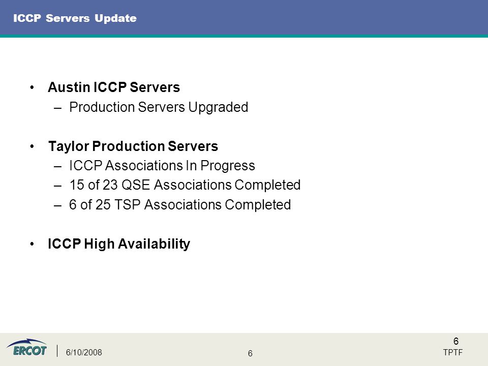Click bullet point beside Austin ICCP Servers
This screenshot has height=366, width=488.
(x=32, y=87)
